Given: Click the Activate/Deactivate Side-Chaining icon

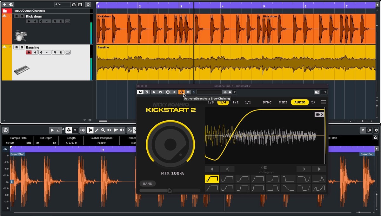Looking at the screenshot, I should (x=181, y=92).
